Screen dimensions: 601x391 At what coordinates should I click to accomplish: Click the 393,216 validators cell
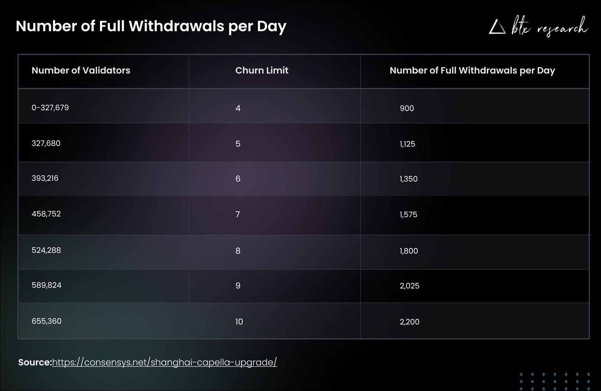coord(45,178)
